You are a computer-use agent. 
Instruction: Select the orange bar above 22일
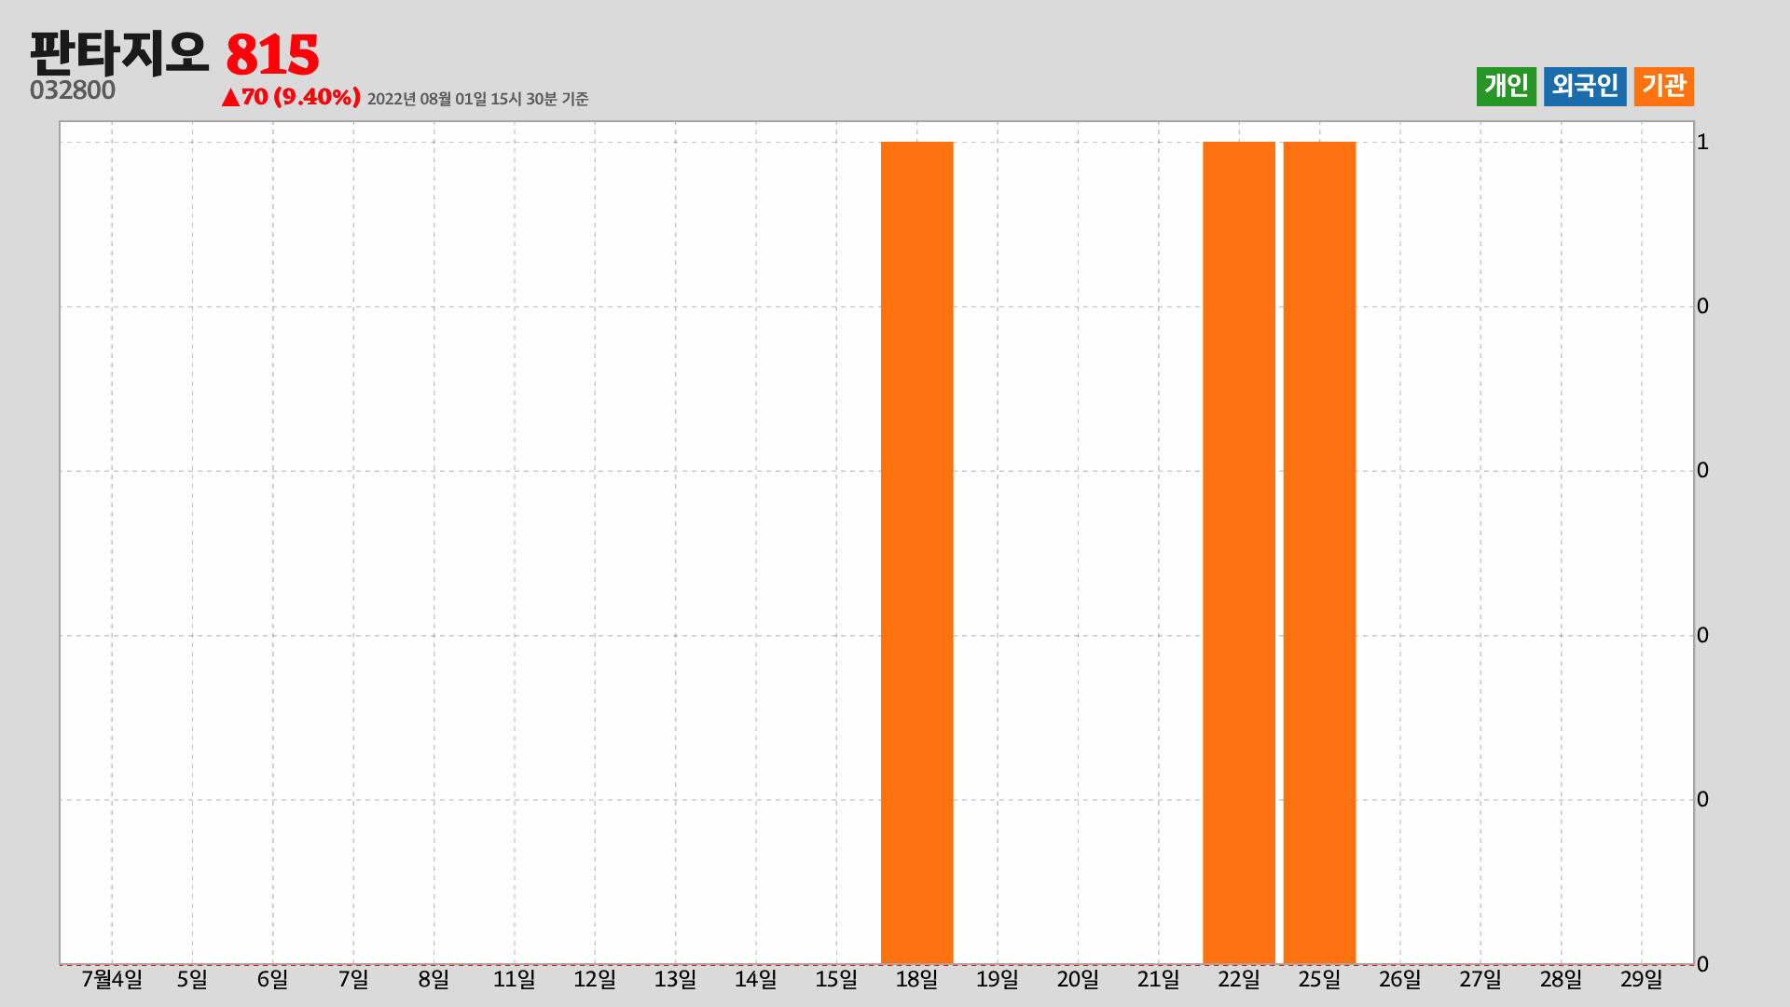[x=1239, y=553]
